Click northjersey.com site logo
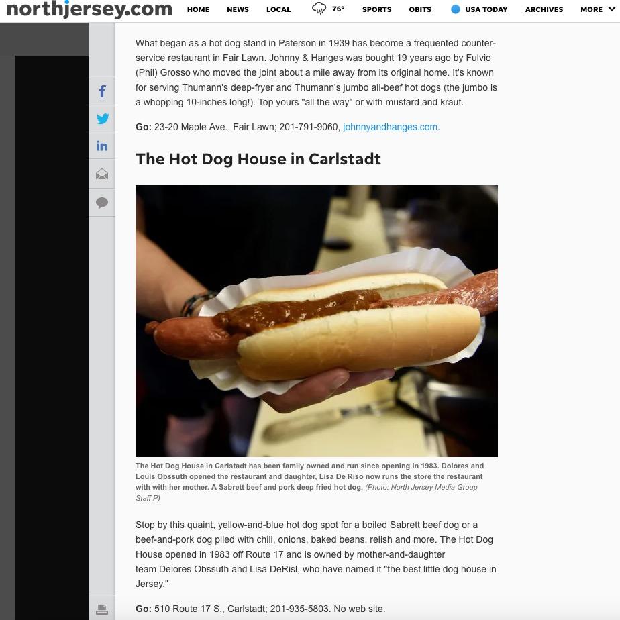 [89, 9]
